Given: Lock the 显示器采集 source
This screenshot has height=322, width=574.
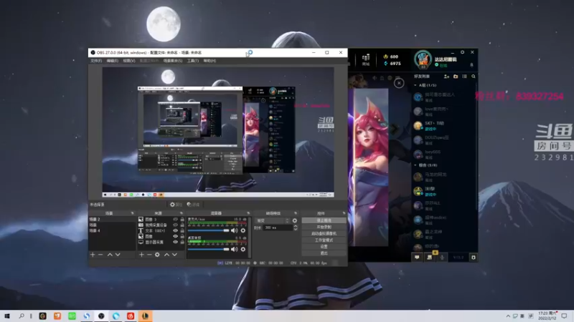Looking at the screenshot, I should 182,242.
